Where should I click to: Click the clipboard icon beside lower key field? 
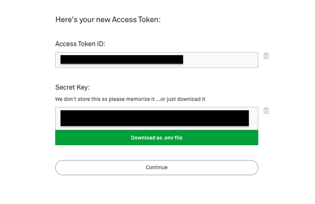pos(266,110)
